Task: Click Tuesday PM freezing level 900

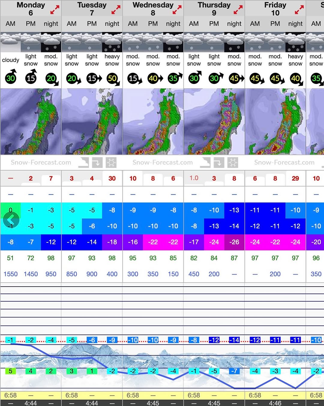Action: point(92,274)
